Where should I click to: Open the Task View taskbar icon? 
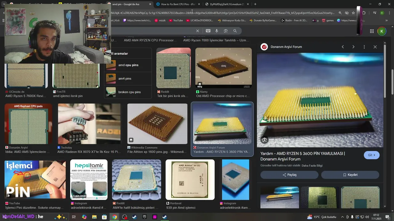pos(74,217)
